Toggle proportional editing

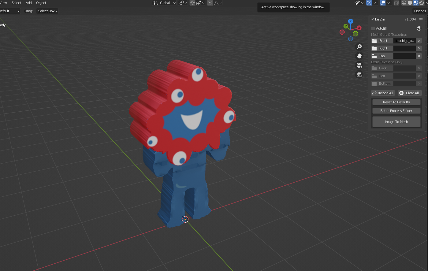pyautogui.click(x=210, y=3)
